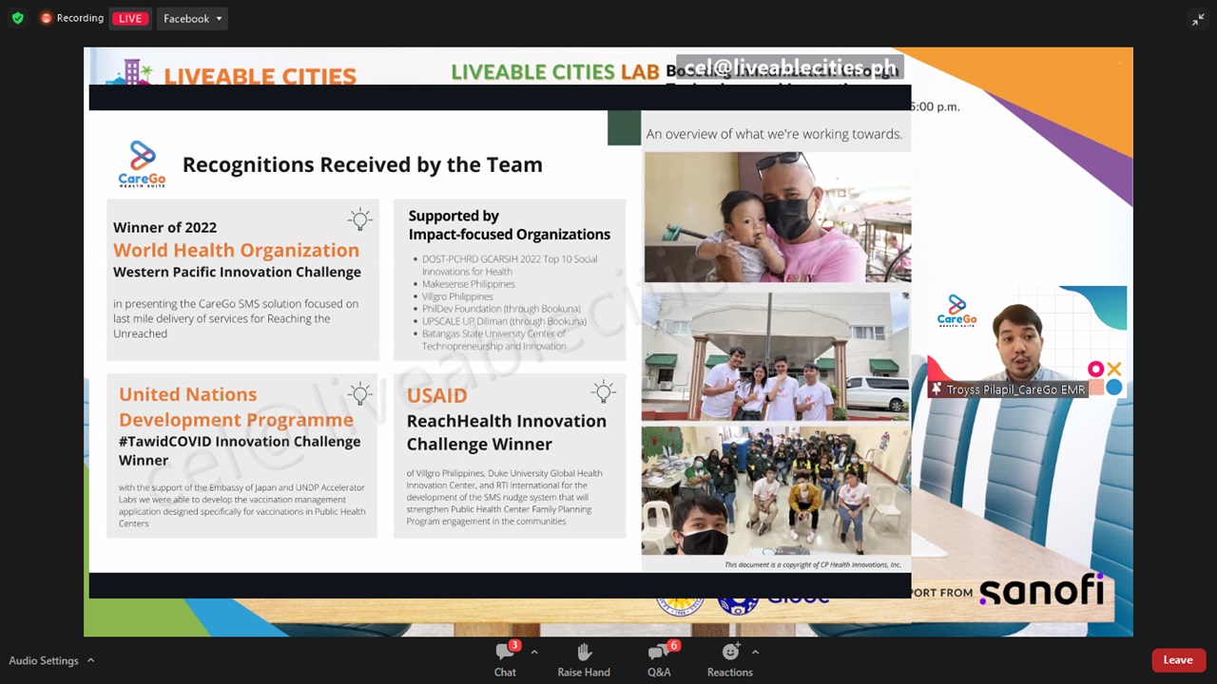Expand the Audio Settings caret menu

[x=90, y=660]
